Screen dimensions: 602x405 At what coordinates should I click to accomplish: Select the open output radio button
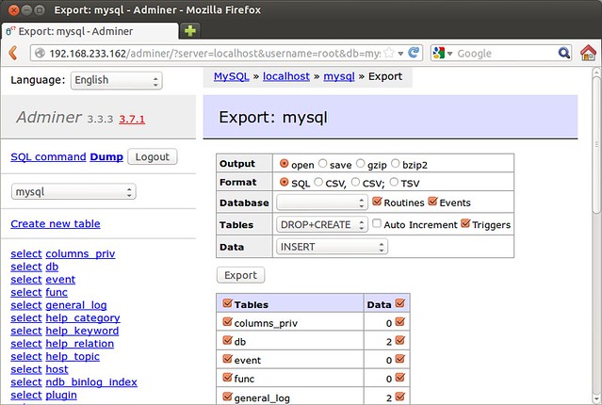[284, 164]
